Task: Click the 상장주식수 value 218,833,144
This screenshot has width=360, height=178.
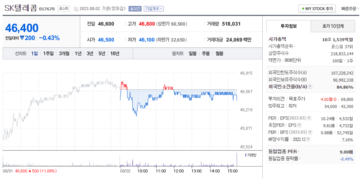Action: coord(342,54)
